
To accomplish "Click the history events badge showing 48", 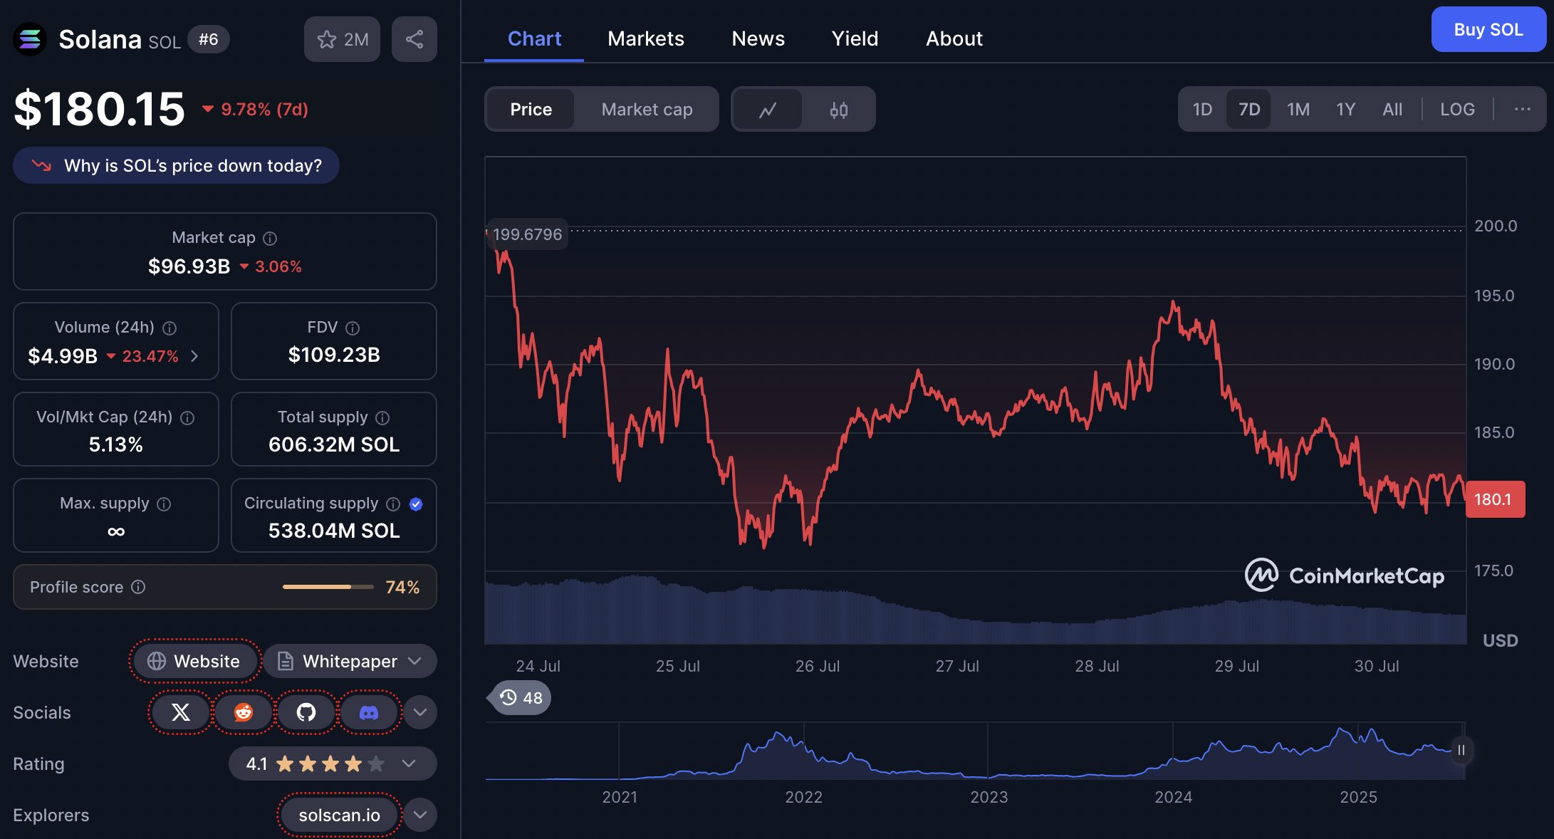I will click(x=521, y=698).
